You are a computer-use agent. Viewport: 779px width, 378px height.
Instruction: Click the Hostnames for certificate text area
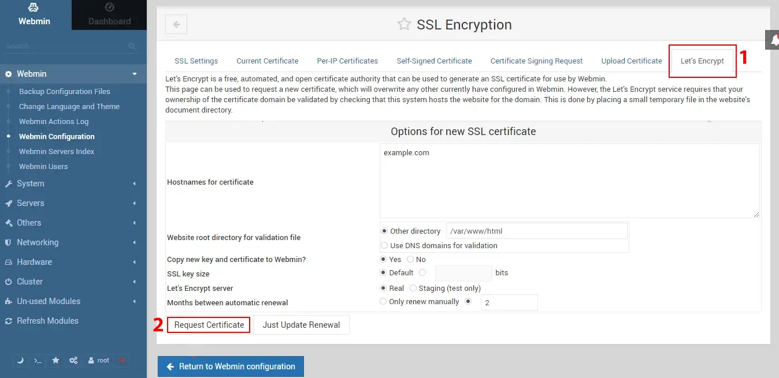570,181
